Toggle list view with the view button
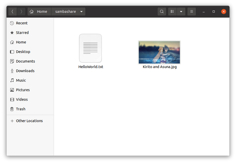This screenshot has height=163, width=236. (x=172, y=12)
